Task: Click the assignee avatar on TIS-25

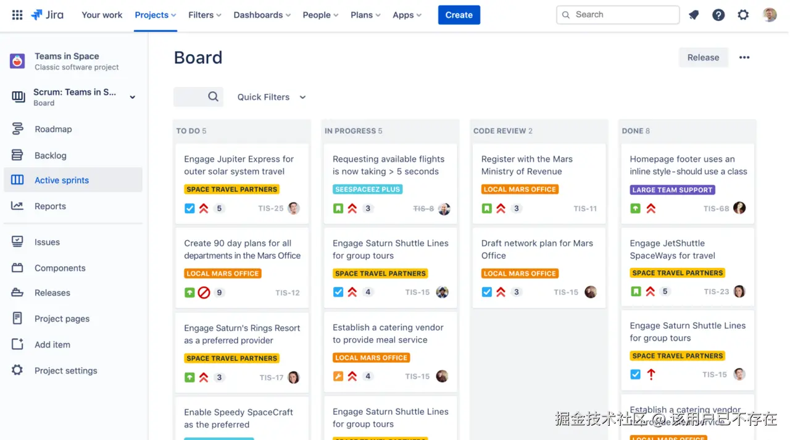Action: pyautogui.click(x=294, y=208)
